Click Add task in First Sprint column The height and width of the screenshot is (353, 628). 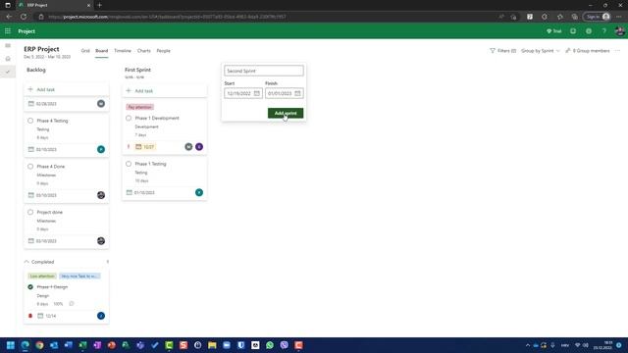pyautogui.click(x=165, y=91)
